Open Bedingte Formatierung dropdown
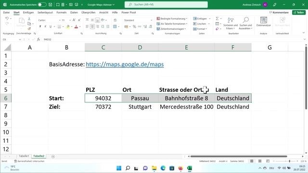Image resolution: width=308 pixels, height=173 pixels. pyautogui.click(x=172, y=19)
